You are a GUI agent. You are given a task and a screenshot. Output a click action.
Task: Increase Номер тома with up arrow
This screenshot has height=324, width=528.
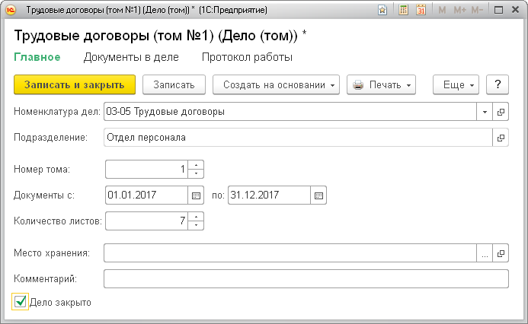point(196,165)
